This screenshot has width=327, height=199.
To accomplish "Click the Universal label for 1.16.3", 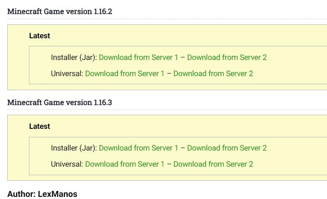I will (x=67, y=164).
